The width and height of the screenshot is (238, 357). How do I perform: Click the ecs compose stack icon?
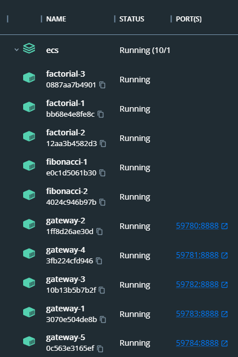point(29,49)
